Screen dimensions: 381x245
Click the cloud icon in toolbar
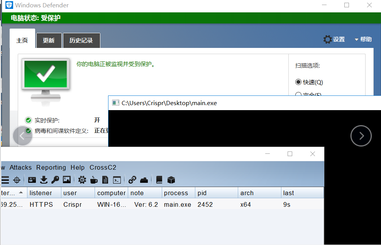144,180
